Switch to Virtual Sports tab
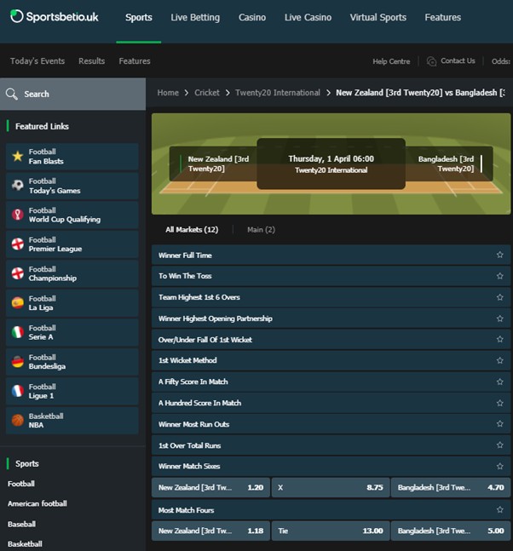Viewport: 513px width, 551px height. click(x=378, y=17)
